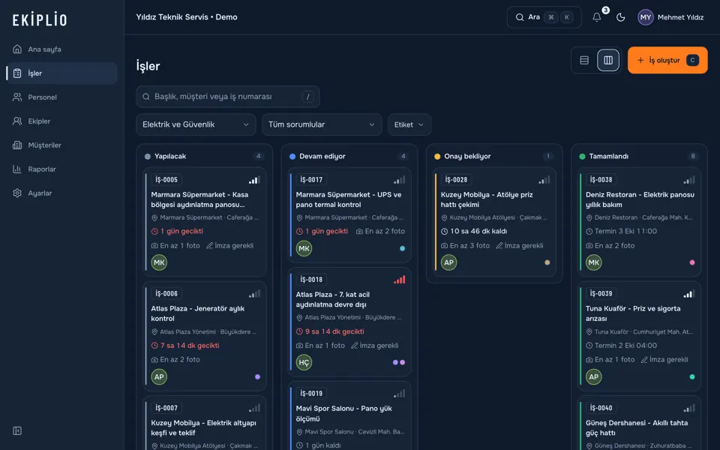Open Ana sayfa in sidebar
The image size is (720, 450).
click(61, 49)
